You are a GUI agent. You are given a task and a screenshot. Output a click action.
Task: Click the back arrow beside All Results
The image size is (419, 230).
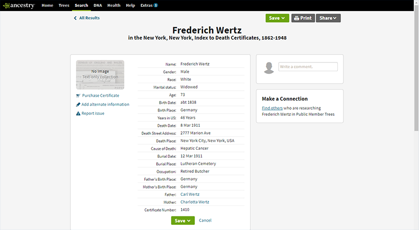pos(75,18)
